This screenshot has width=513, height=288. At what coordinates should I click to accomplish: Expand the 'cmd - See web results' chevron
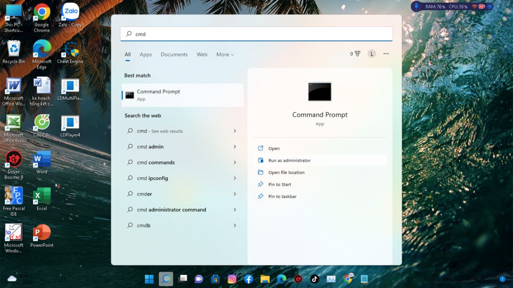pyautogui.click(x=235, y=131)
